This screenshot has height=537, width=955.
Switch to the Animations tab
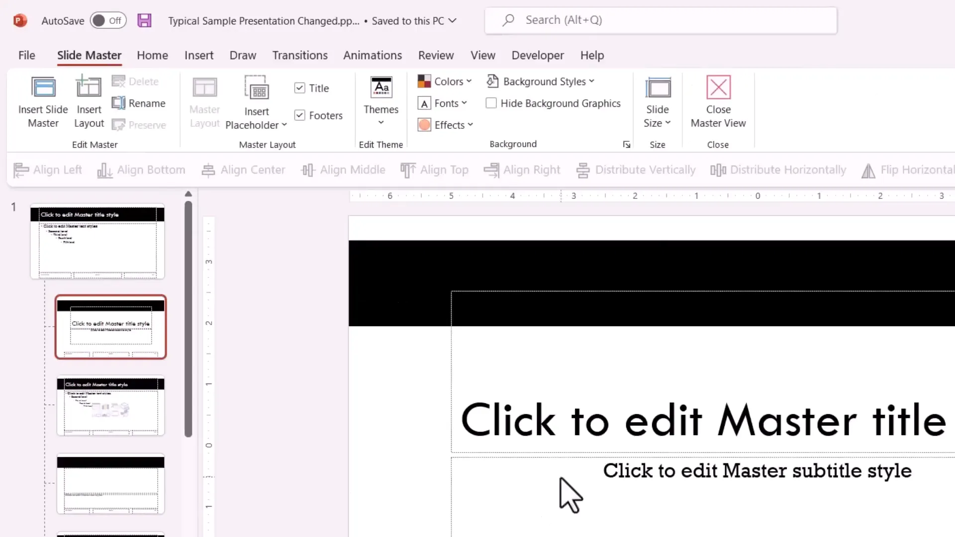tap(373, 55)
